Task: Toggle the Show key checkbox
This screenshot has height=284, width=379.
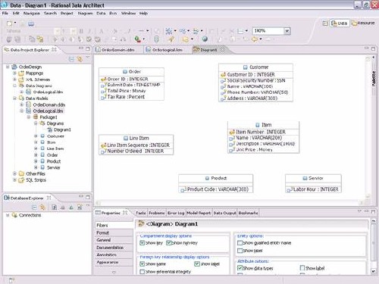Action: point(142,243)
